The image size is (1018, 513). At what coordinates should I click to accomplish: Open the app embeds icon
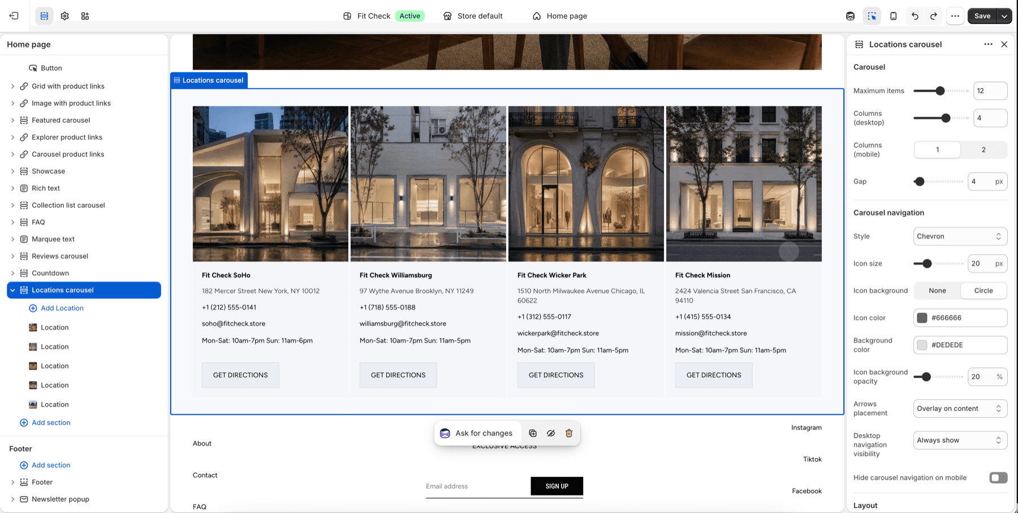pyautogui.click(x=85, y=16)
